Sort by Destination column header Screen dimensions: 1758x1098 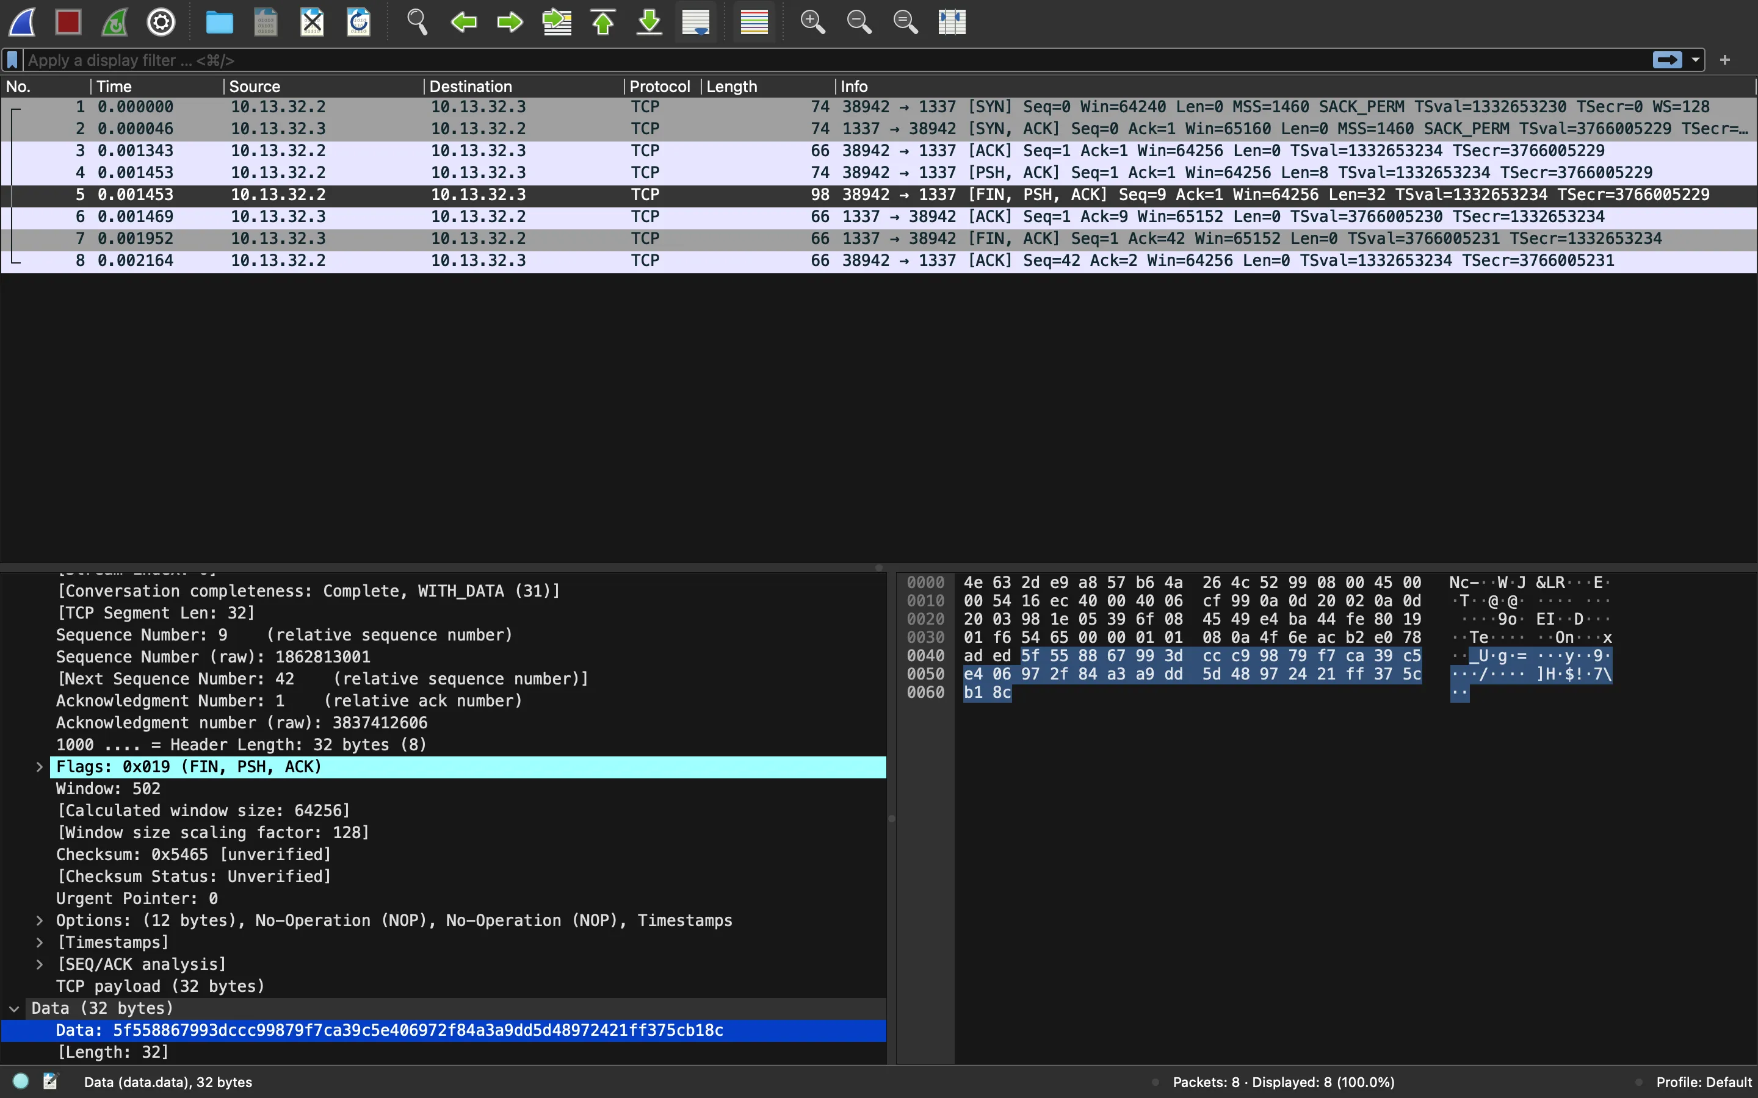[x=524, y=87]
